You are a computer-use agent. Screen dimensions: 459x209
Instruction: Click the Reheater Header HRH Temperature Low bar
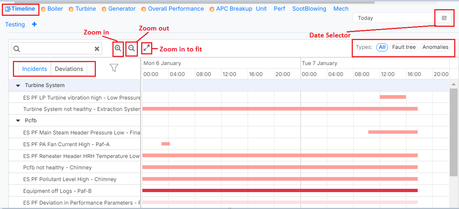[x=280, y=155]
